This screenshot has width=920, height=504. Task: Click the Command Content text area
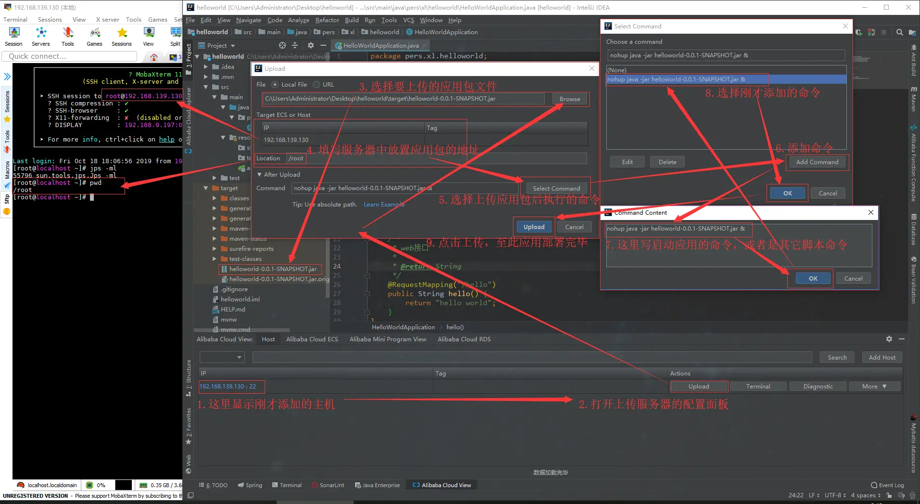(x=739, y=246)
